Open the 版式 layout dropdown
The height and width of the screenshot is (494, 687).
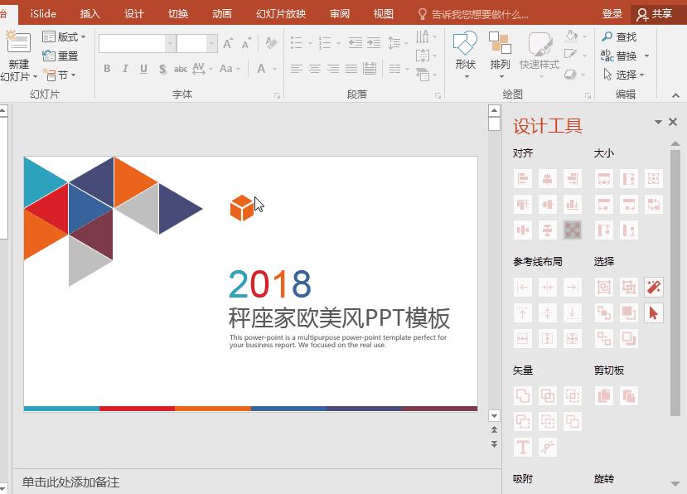point(65,36)
